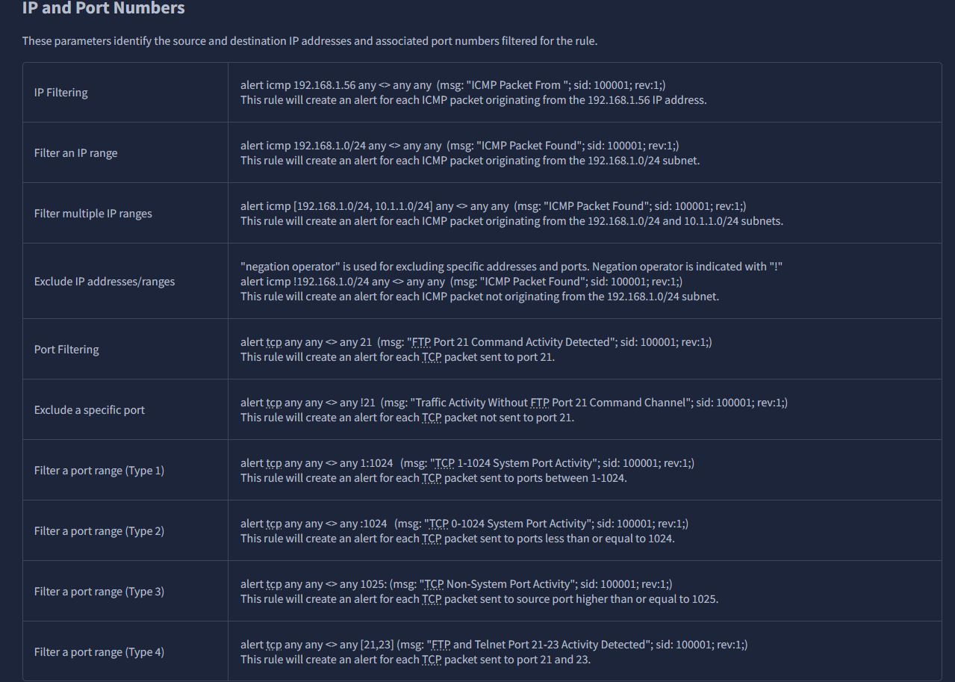Click the "Filter a port range (Type 4)" label
955x682 pixels.
click(x=99, y=652)
